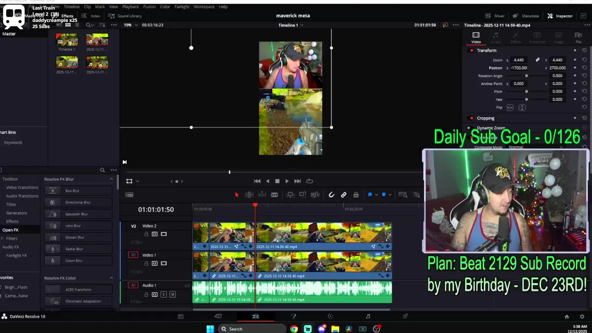
Task: Open the Composite Mode Normal dropdown
Action: 536,147
